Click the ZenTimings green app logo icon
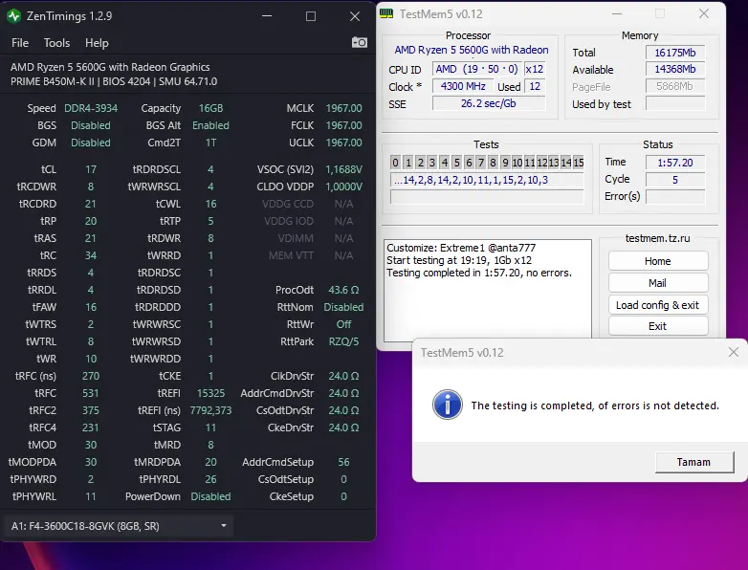 click(x=13, y=16)
